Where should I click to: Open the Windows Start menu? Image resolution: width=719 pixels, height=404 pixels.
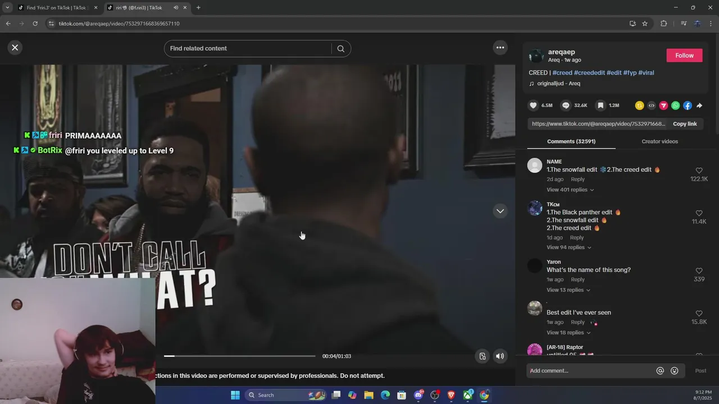click(x=235, y=395)
